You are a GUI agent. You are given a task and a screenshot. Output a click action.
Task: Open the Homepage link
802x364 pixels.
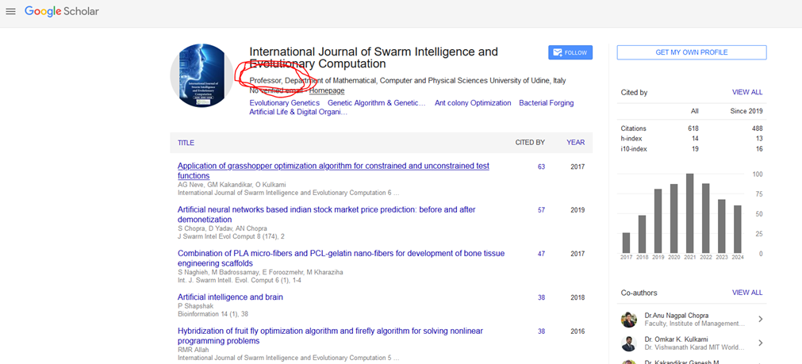click(x=327, y=90)
